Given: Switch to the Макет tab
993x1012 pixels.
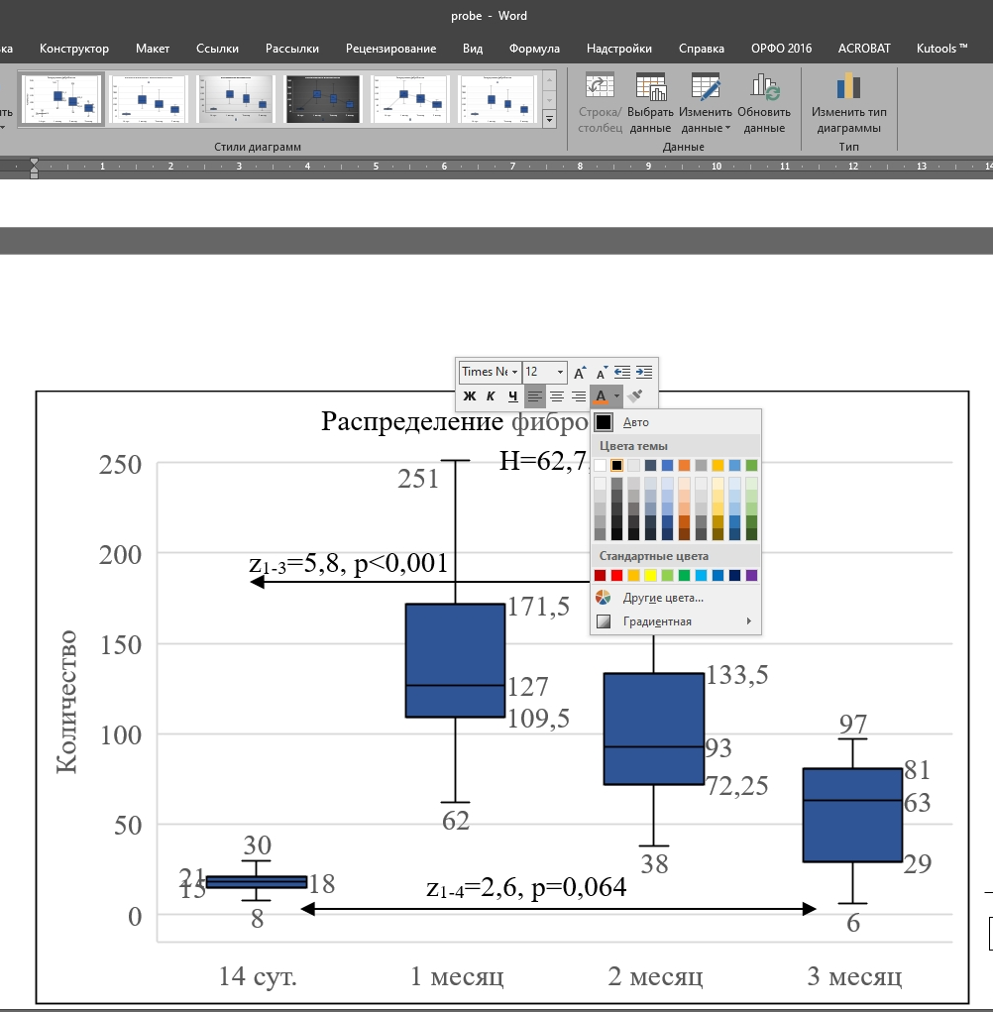Looking at the screenshot, I should click(153, 49).
